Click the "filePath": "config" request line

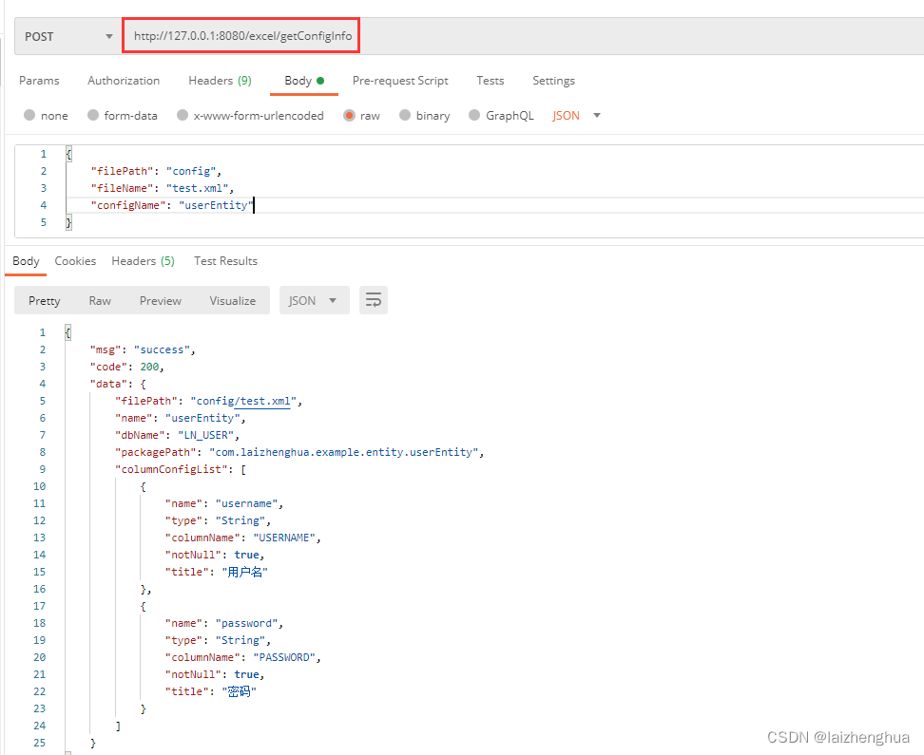point(156,171)
